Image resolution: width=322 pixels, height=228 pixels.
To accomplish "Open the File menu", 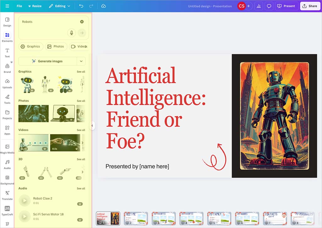I will click(19, 6).
